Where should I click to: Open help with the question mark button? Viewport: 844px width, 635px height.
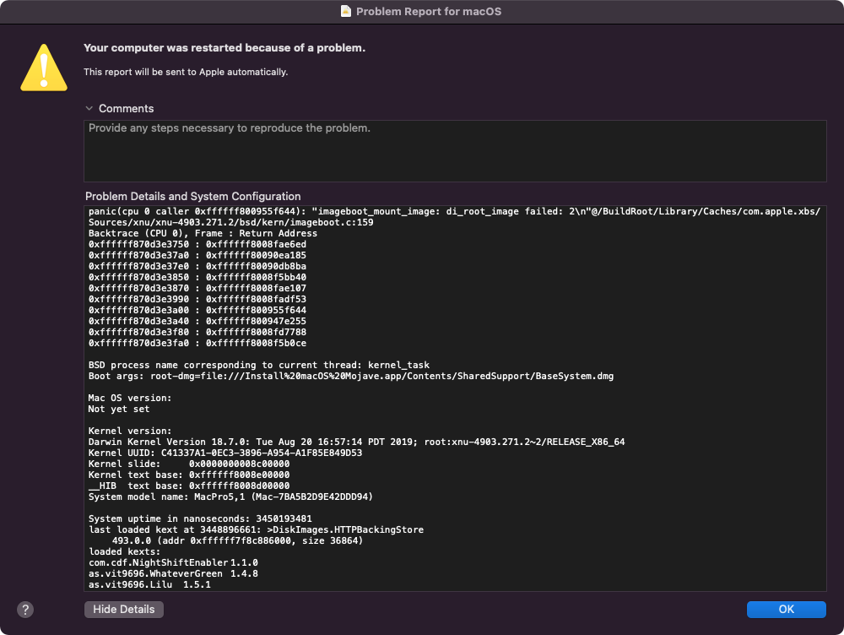25,610
